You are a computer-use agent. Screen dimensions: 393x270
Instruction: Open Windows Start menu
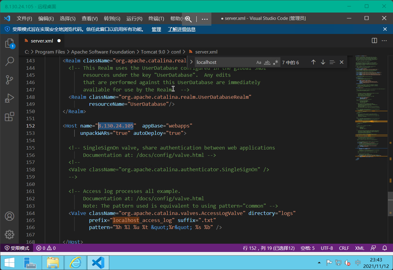(x=10, y=263)
